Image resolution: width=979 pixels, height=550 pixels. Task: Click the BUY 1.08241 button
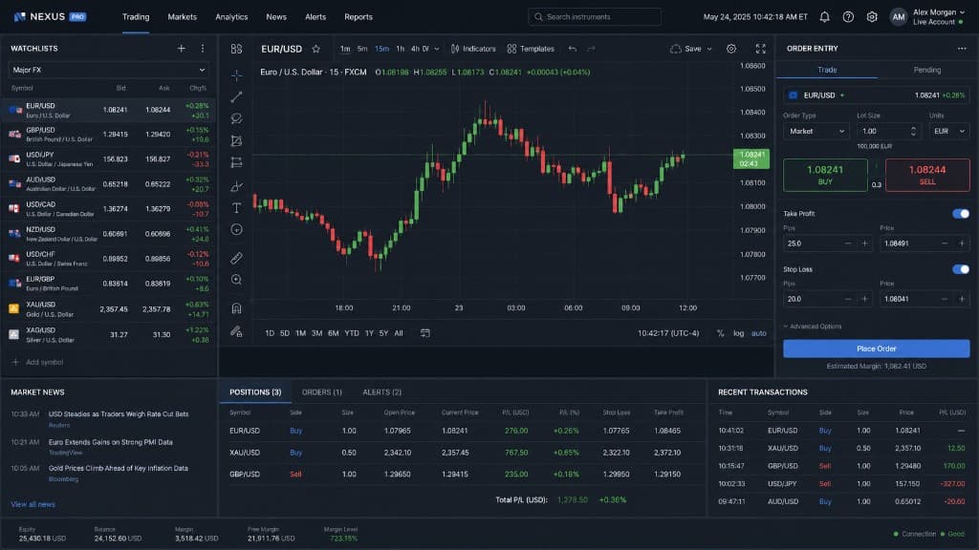(x=825, y=175)
